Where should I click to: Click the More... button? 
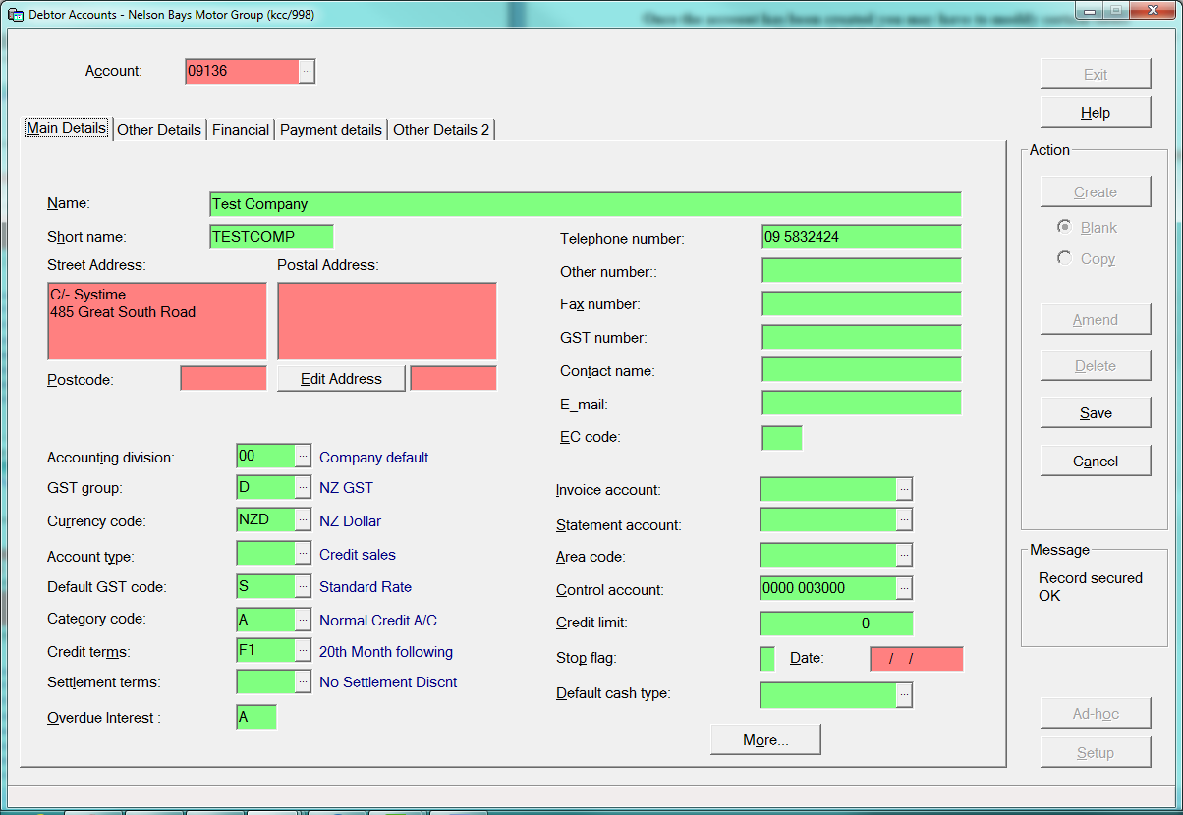click(765, 740)
